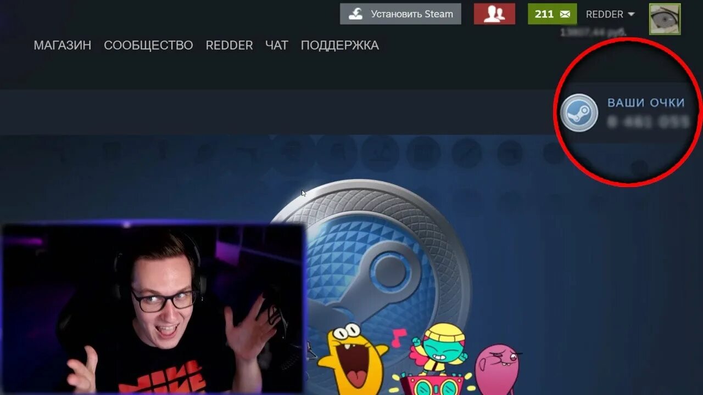
Task: Open the МАГАЗИН menu
Action: tap(63, 46)
